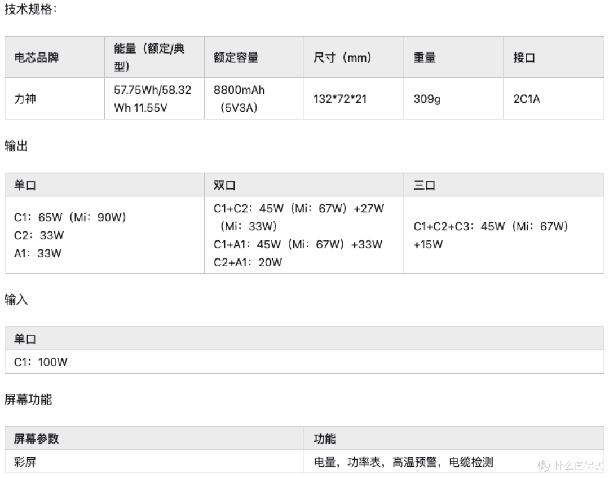Select the 57.75Wh/58.32Wh energy value cell

[x=155, y=98]
